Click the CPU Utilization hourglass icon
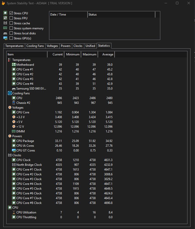 14,212
